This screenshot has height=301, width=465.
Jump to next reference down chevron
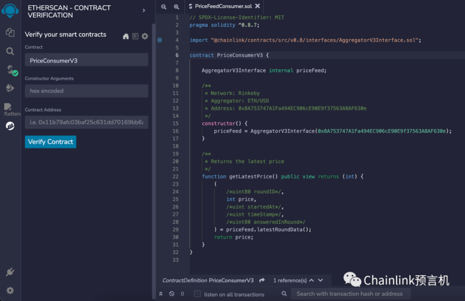click(321, 280)
